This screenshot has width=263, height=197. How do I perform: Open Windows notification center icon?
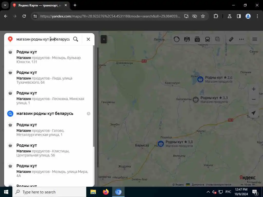(255, 192)
